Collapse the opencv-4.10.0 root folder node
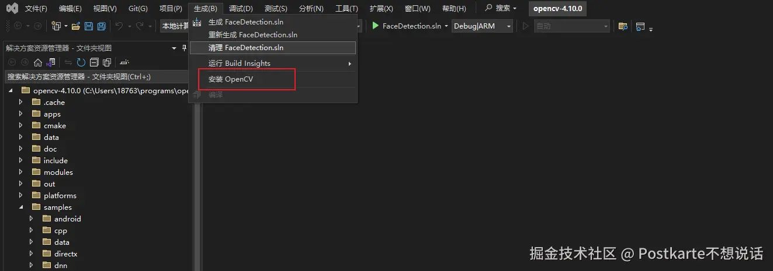 tap(10, 91)
